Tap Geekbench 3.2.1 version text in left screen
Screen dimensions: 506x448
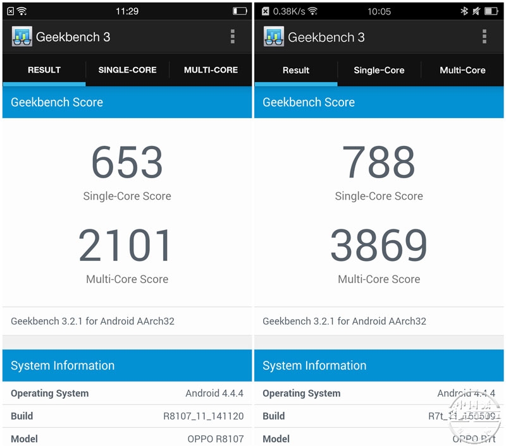coord(92,321)
